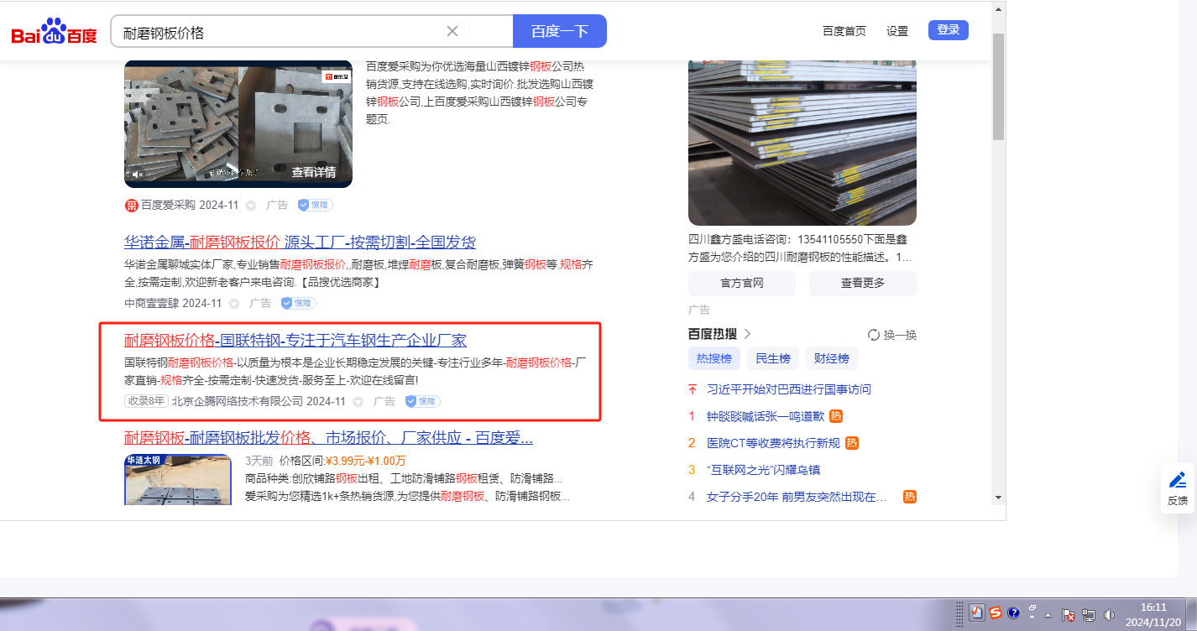Open hot search 钟睒睒喊话张一鸣道歉
1197x631 pixels.
(x=765, y=416)
